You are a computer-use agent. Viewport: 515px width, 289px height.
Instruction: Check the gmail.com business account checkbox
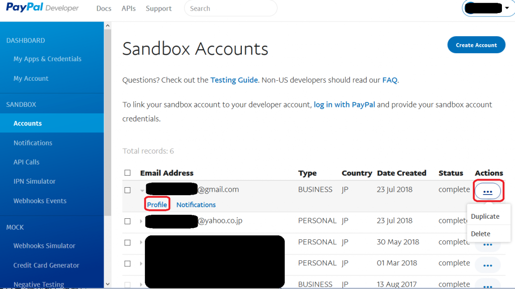(128, 190)
